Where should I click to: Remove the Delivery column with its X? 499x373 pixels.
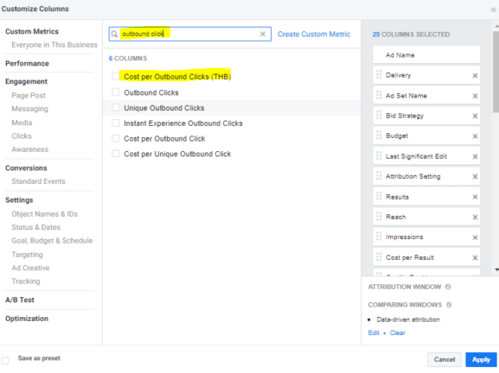475,76
